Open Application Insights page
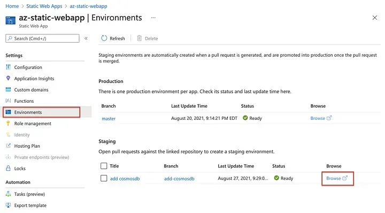The width and height of the screenshot is (385, 213). tap(34, 79)
